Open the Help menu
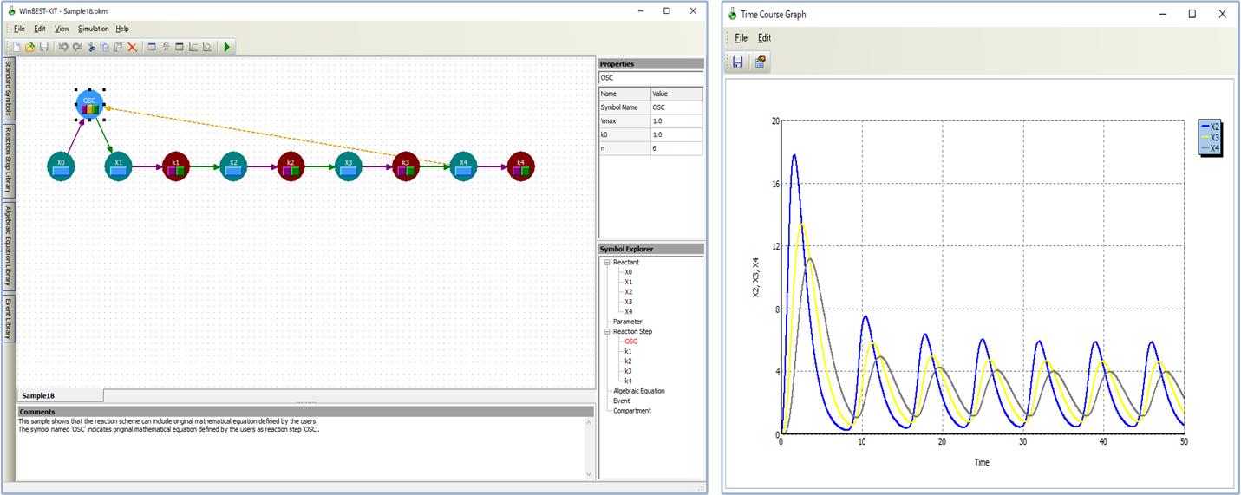The image size is (1241, 495). pyautogui.click(x=122, y=29)
